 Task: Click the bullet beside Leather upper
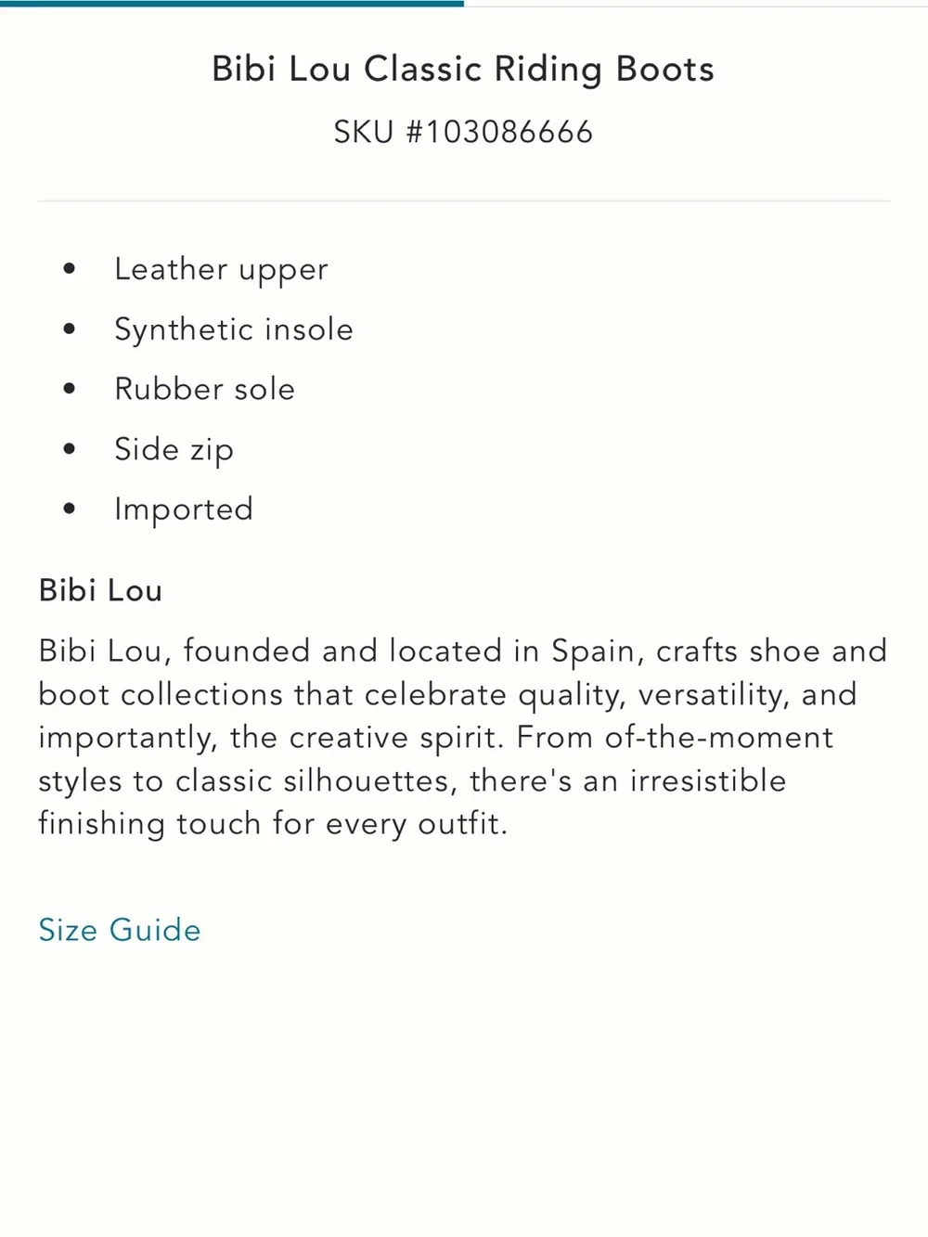[70, 269]
